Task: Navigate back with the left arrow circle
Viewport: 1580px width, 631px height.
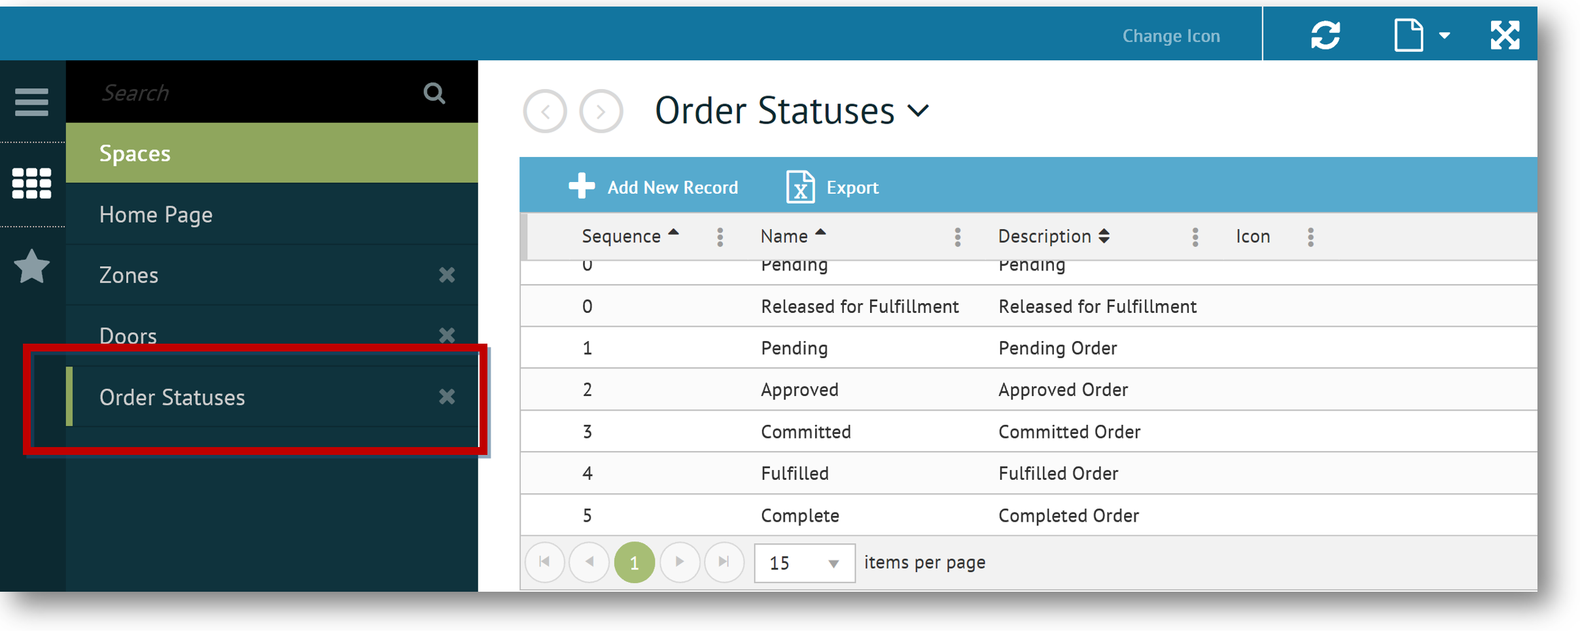Action: (x=544, y=111)
